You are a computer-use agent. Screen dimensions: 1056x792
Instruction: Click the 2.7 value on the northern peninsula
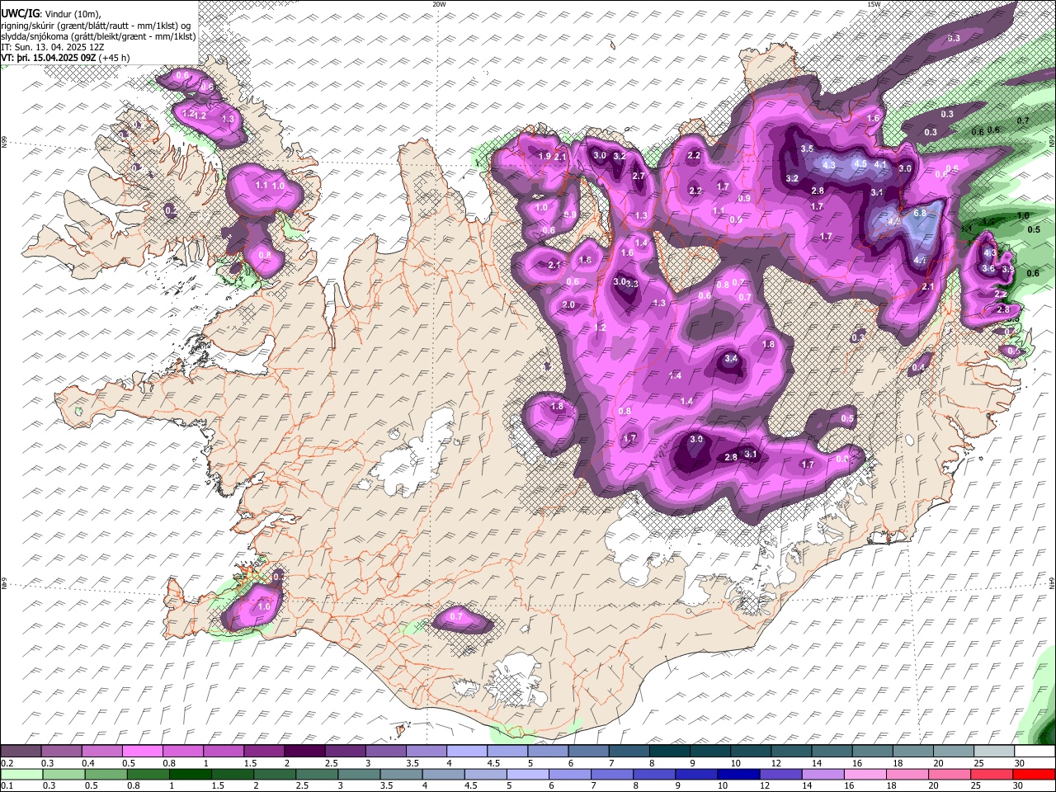click(x=639, y=176)
